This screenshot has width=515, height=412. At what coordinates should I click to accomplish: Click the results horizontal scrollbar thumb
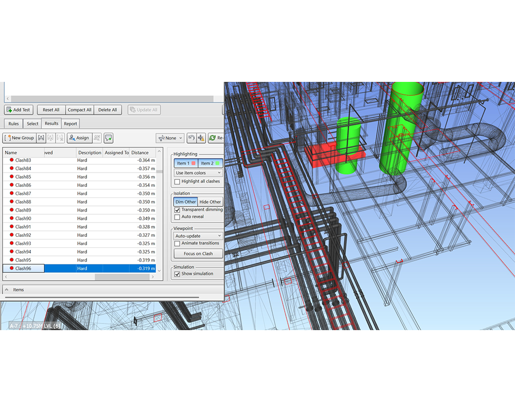pos(122,277)
